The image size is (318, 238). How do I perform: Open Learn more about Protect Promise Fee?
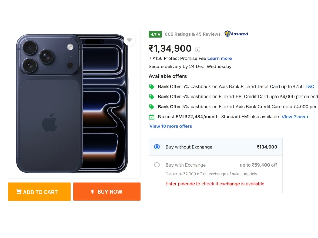click(219, 58)
